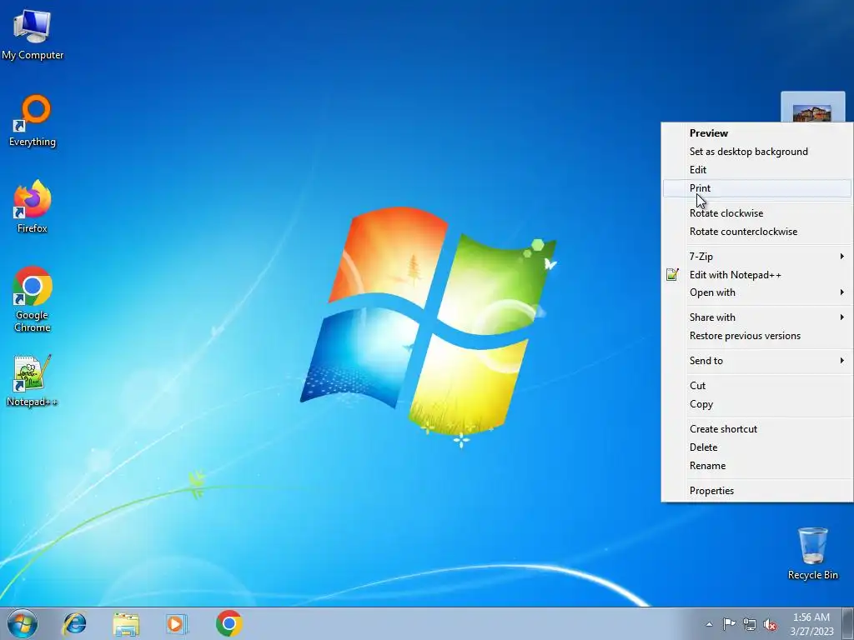Screen dimensions: 854x640
Task: Open Windows Media Player from taskbar
Action: 177,623
